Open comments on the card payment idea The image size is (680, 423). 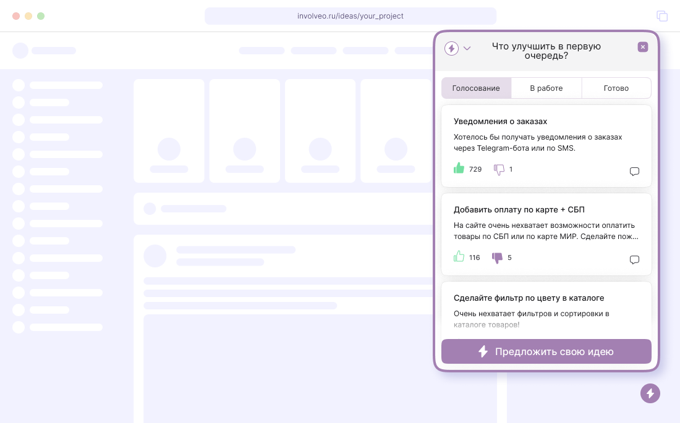tap(634, 260)
